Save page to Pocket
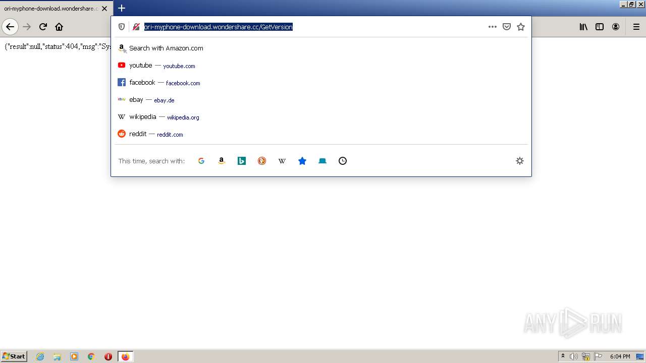646x363 pixels. click(x=507, y=27)
